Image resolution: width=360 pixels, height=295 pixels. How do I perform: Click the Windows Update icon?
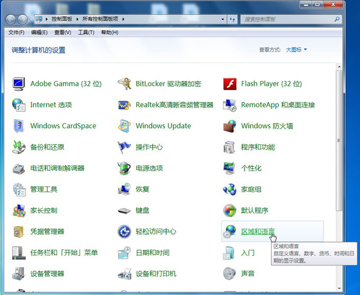tap(124, 126)
